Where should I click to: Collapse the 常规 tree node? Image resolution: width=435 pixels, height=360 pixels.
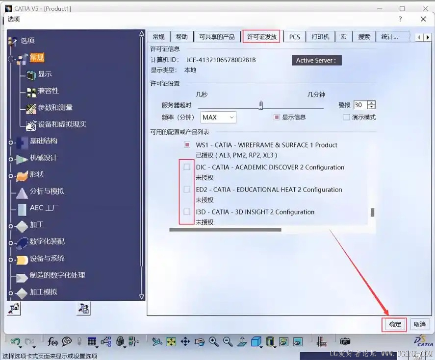pos(10,59)
